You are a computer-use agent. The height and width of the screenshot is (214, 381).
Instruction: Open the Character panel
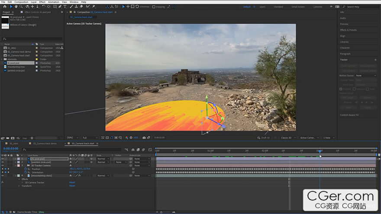click(x=345, y=48)
